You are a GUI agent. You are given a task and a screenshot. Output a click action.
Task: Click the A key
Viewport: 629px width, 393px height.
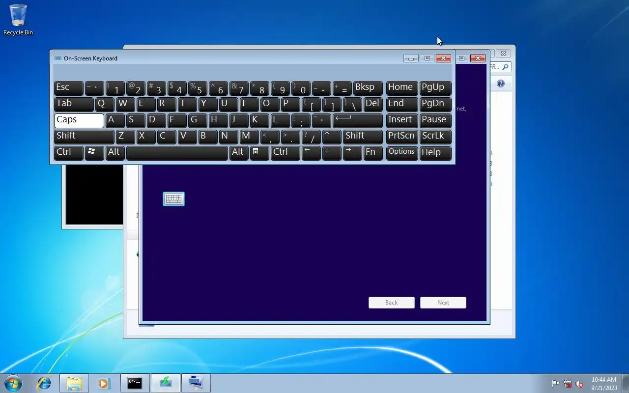115,120
